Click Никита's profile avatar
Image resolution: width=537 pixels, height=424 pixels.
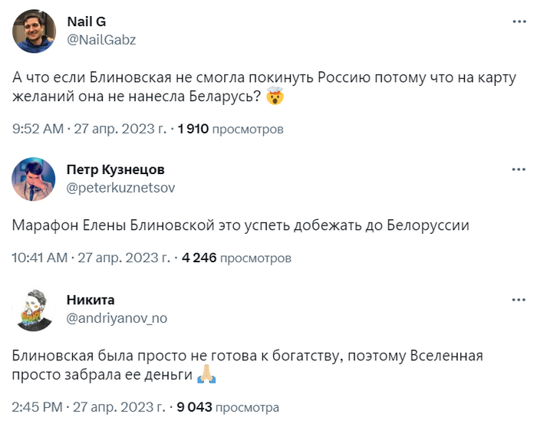click(33, 310)
